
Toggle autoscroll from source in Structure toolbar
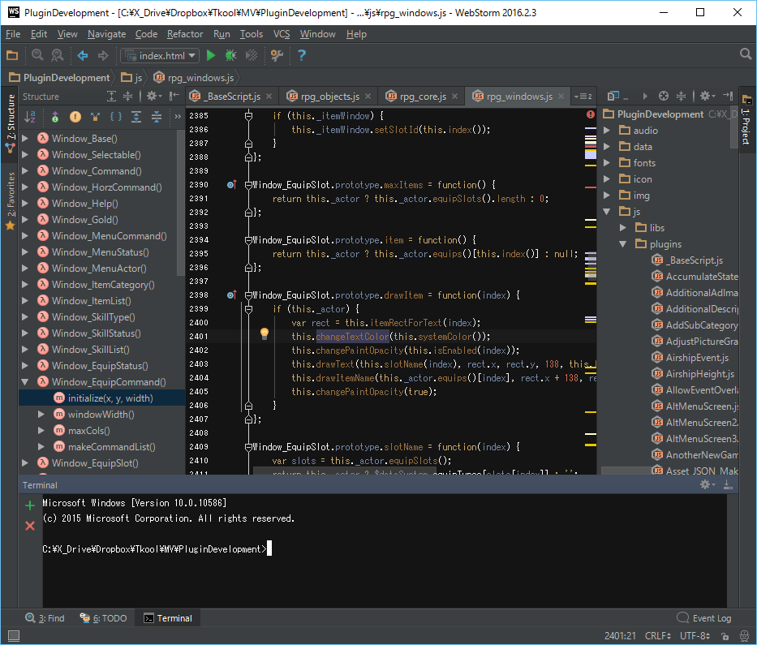157,117
